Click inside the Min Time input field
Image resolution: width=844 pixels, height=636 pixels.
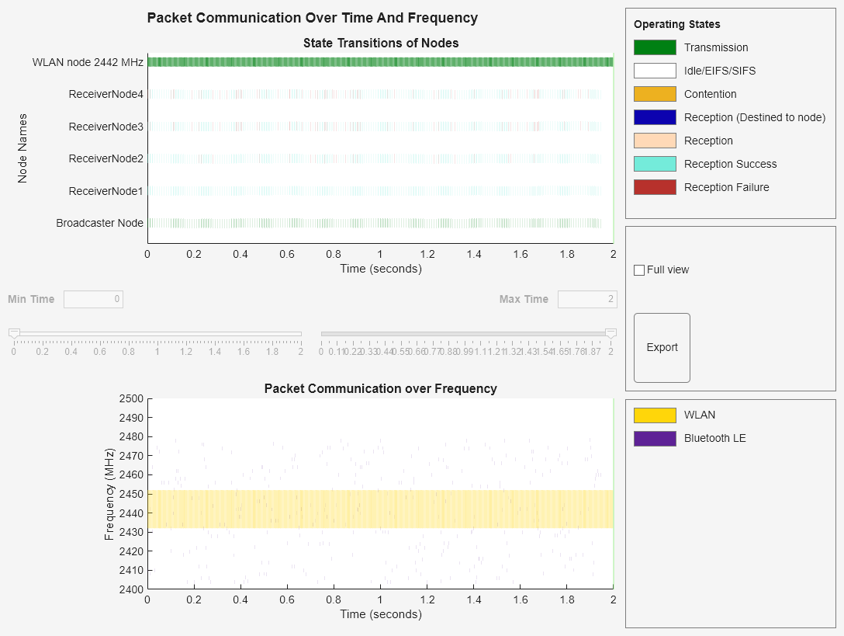point(93,299)
